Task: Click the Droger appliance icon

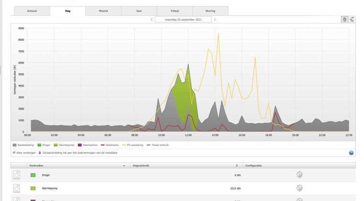Action: point(18,175)
